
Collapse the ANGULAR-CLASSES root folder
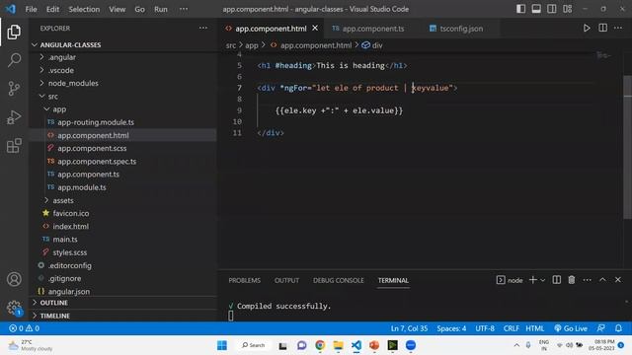(x=70, y=44)
